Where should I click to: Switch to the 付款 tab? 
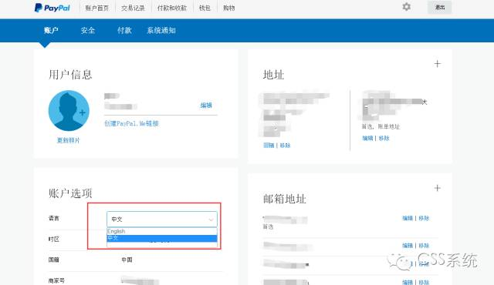coord(124,31)
